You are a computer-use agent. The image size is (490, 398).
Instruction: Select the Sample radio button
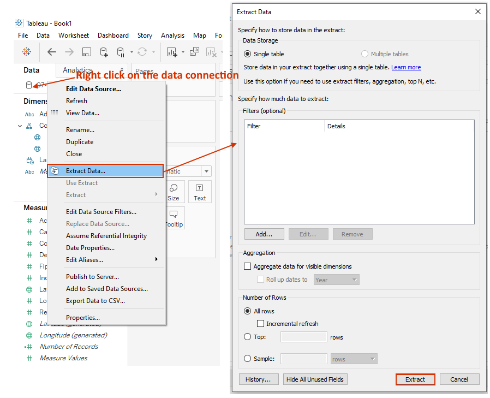click(247, 358)
